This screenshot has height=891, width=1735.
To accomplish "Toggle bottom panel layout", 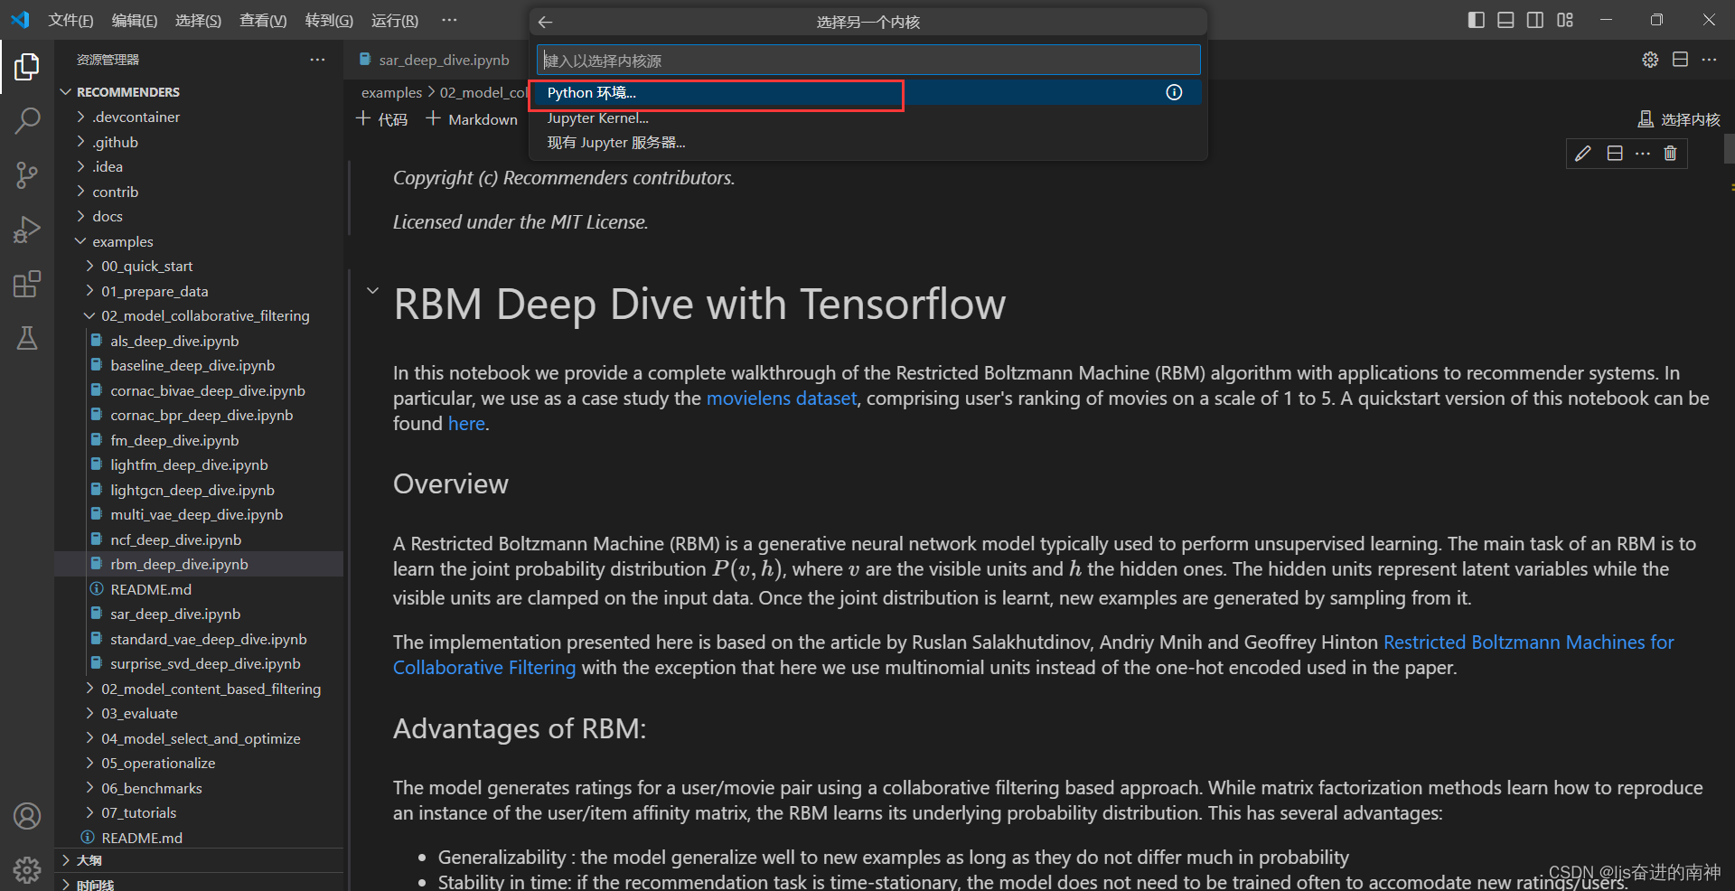I will tap(1505, 20).
